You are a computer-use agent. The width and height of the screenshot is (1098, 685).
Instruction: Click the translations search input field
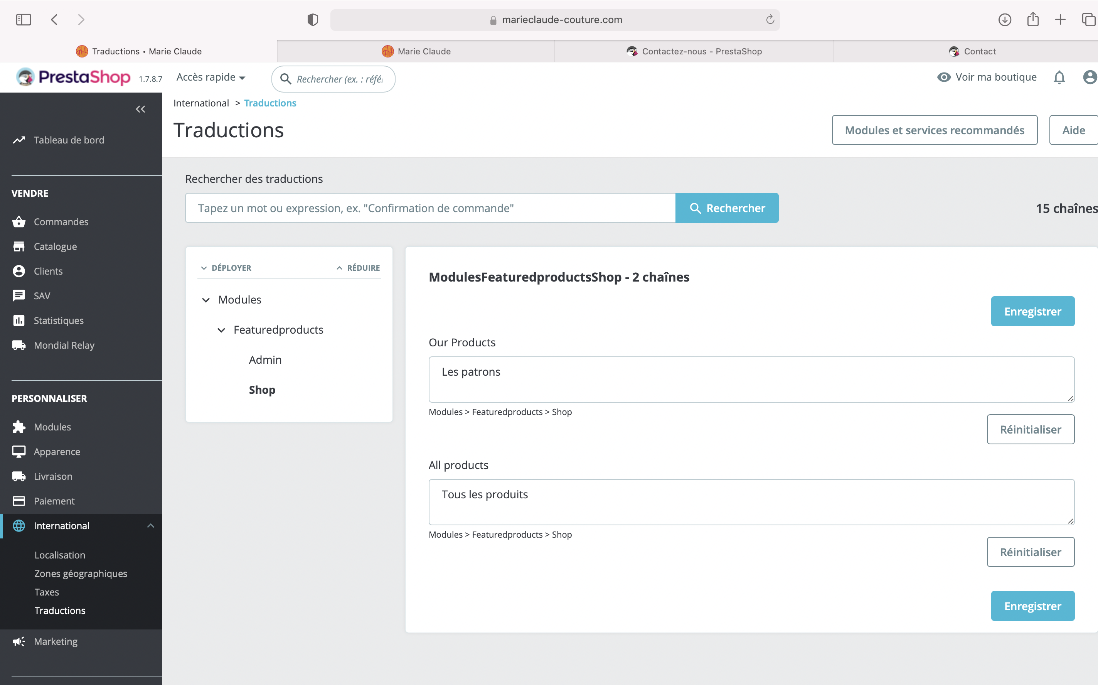(430, 208)
